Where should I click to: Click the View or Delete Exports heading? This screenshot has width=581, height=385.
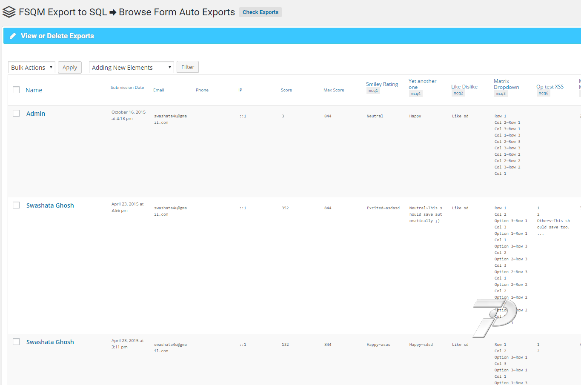(x=57, y=36)
